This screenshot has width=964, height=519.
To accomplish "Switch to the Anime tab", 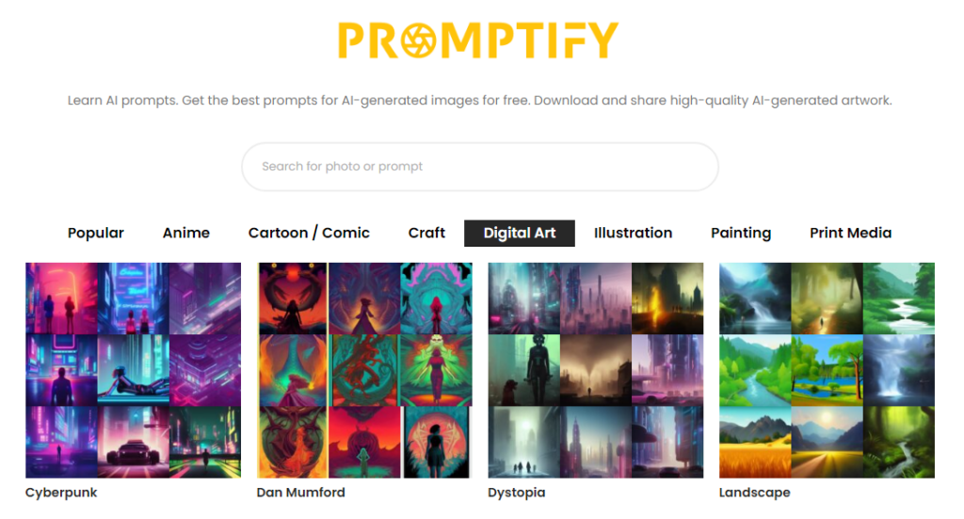I will (186, 233).
